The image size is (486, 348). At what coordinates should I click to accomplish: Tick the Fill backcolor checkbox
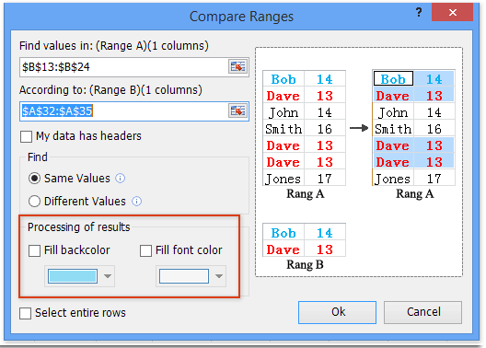[34, 250]
